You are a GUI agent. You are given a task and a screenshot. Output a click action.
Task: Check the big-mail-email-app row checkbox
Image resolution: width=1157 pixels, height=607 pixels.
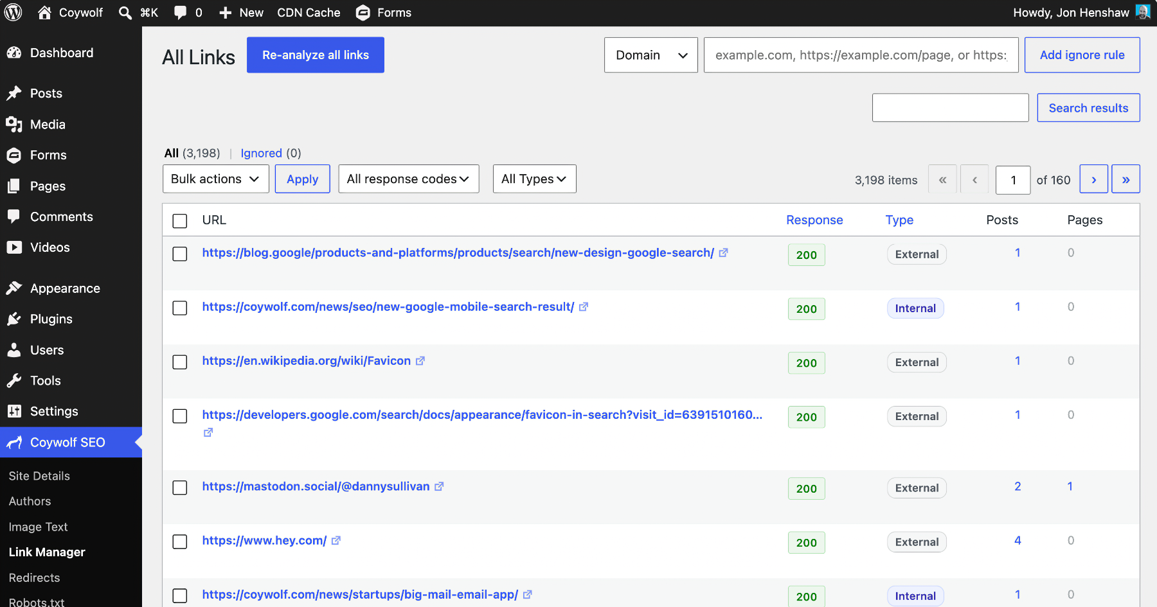coord(180,596)
